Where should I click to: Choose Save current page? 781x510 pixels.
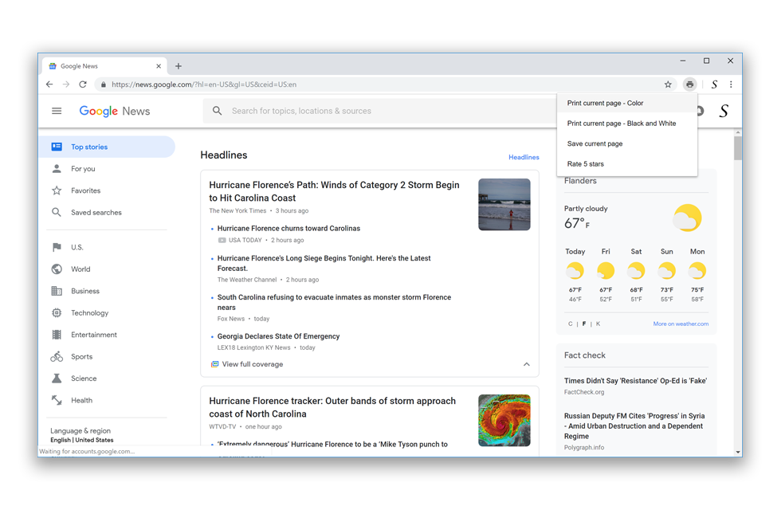pyautogui.click(x=627, y=143)
